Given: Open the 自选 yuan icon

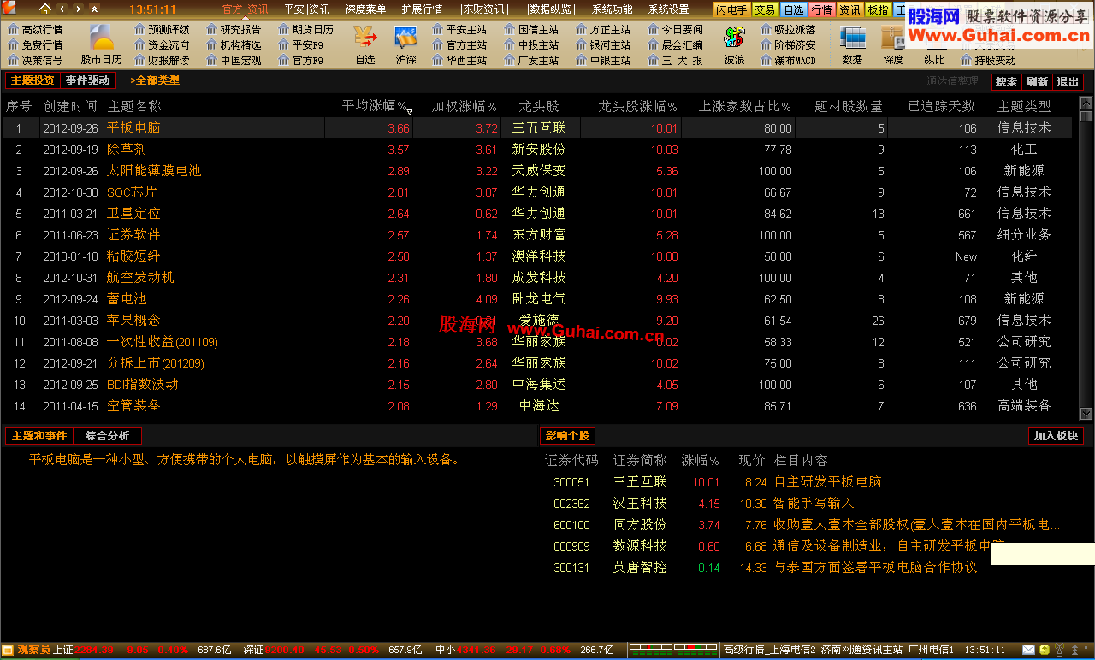Looking at the screenshot, I should pos(365,44).
